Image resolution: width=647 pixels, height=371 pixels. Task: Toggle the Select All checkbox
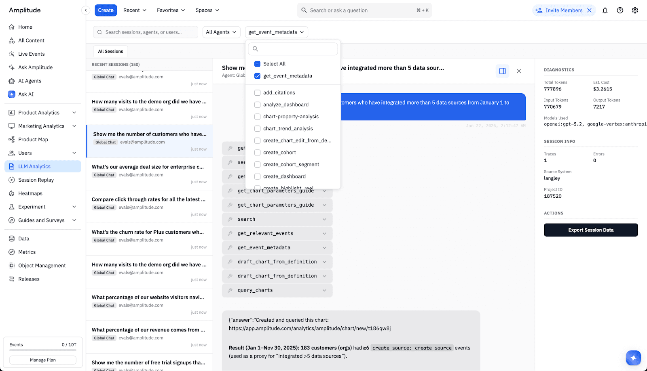point(257,64)
